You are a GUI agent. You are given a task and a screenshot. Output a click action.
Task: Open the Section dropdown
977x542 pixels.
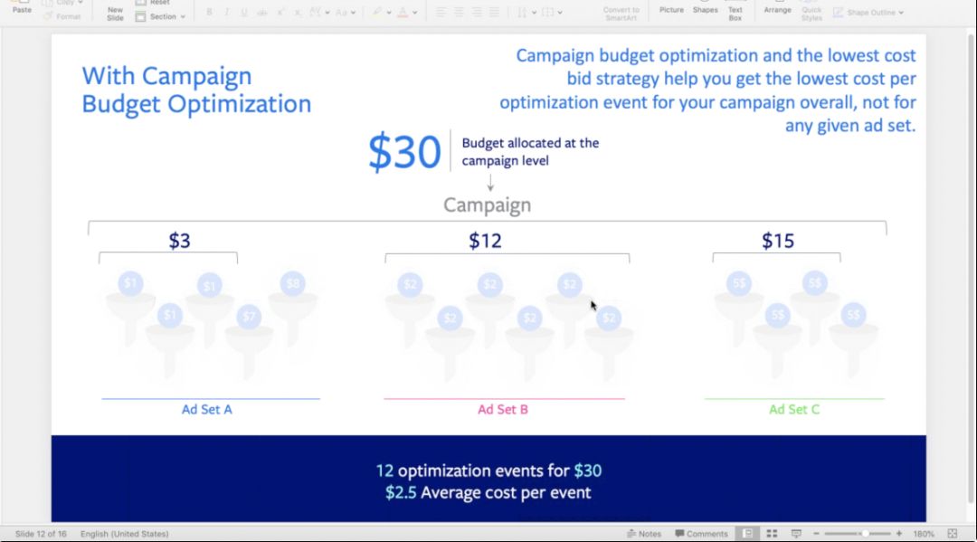161,17
